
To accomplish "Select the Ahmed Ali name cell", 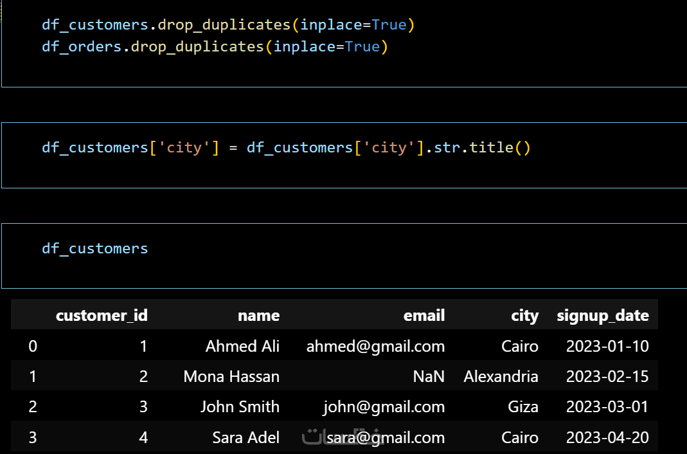I will [242, 346].
